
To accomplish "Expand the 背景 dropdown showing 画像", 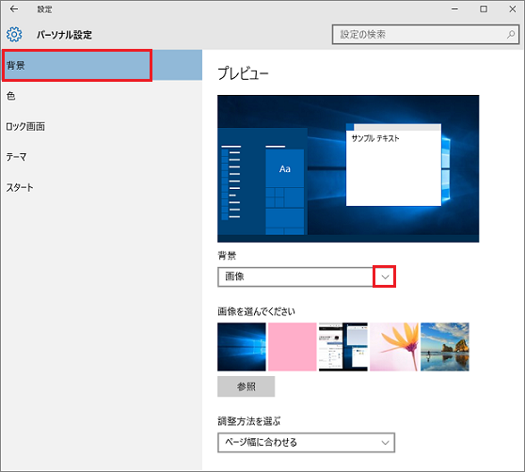I will coord(307,276).
